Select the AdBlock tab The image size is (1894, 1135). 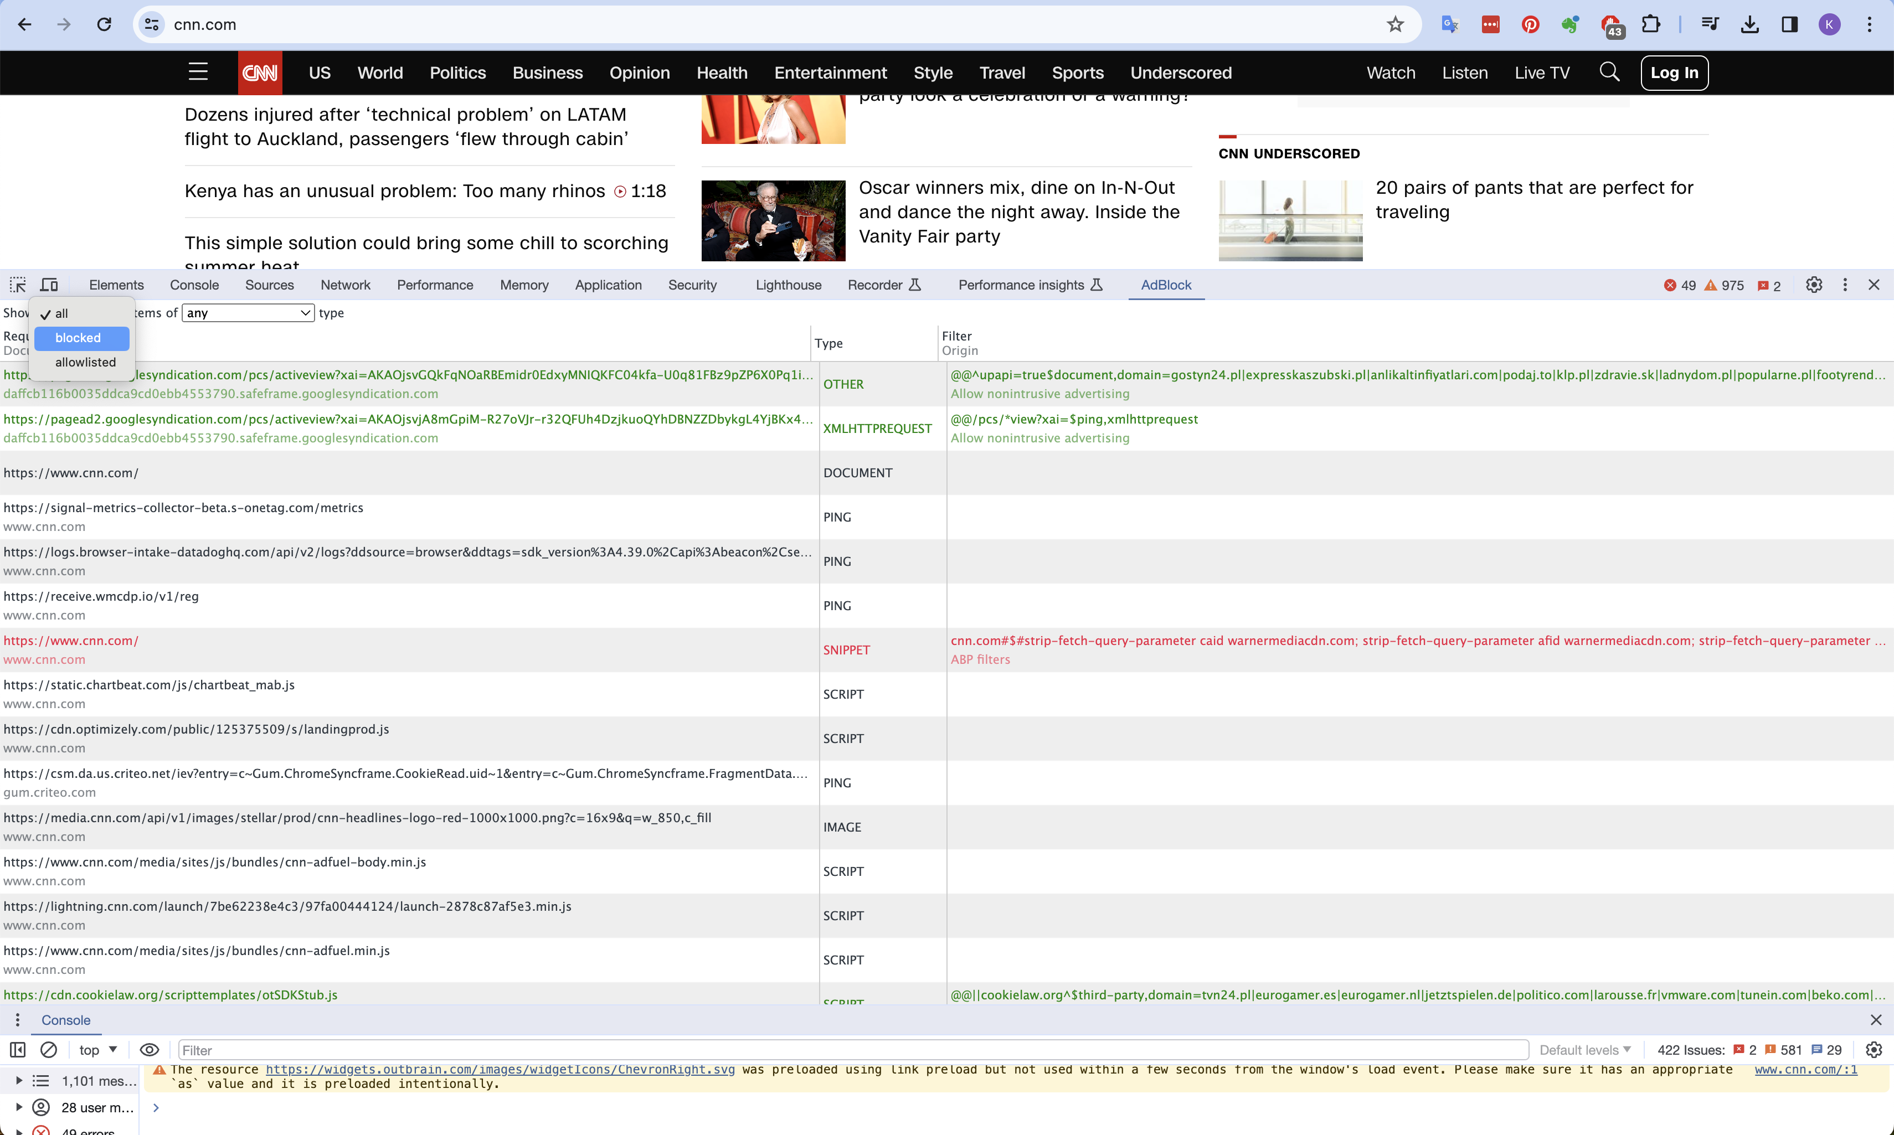(1166, 285)
